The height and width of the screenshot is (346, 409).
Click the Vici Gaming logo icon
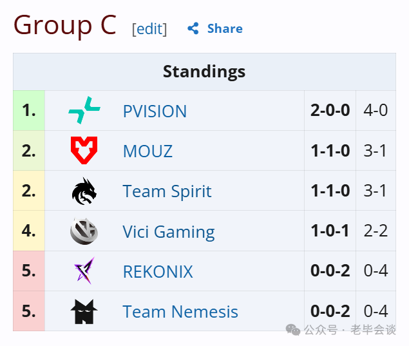(84, 231)
